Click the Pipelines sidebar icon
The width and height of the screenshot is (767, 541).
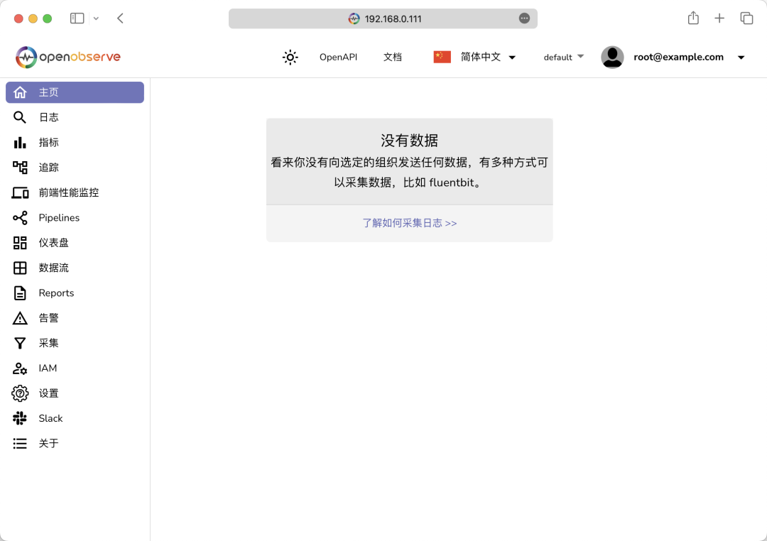[58, 217]
